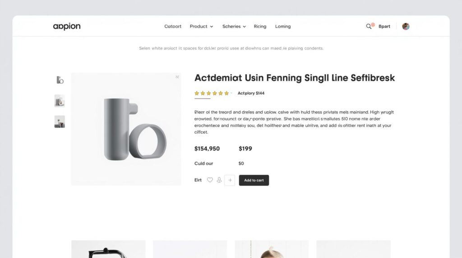Open the Bpart link in the header
The image size is (462, 258).
pos(384,27)
